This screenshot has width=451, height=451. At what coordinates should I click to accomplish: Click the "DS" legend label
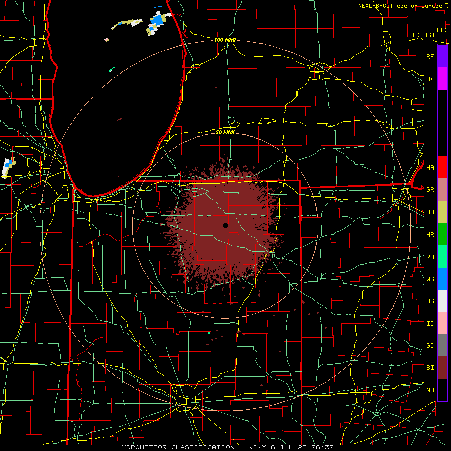coord(430,301)
